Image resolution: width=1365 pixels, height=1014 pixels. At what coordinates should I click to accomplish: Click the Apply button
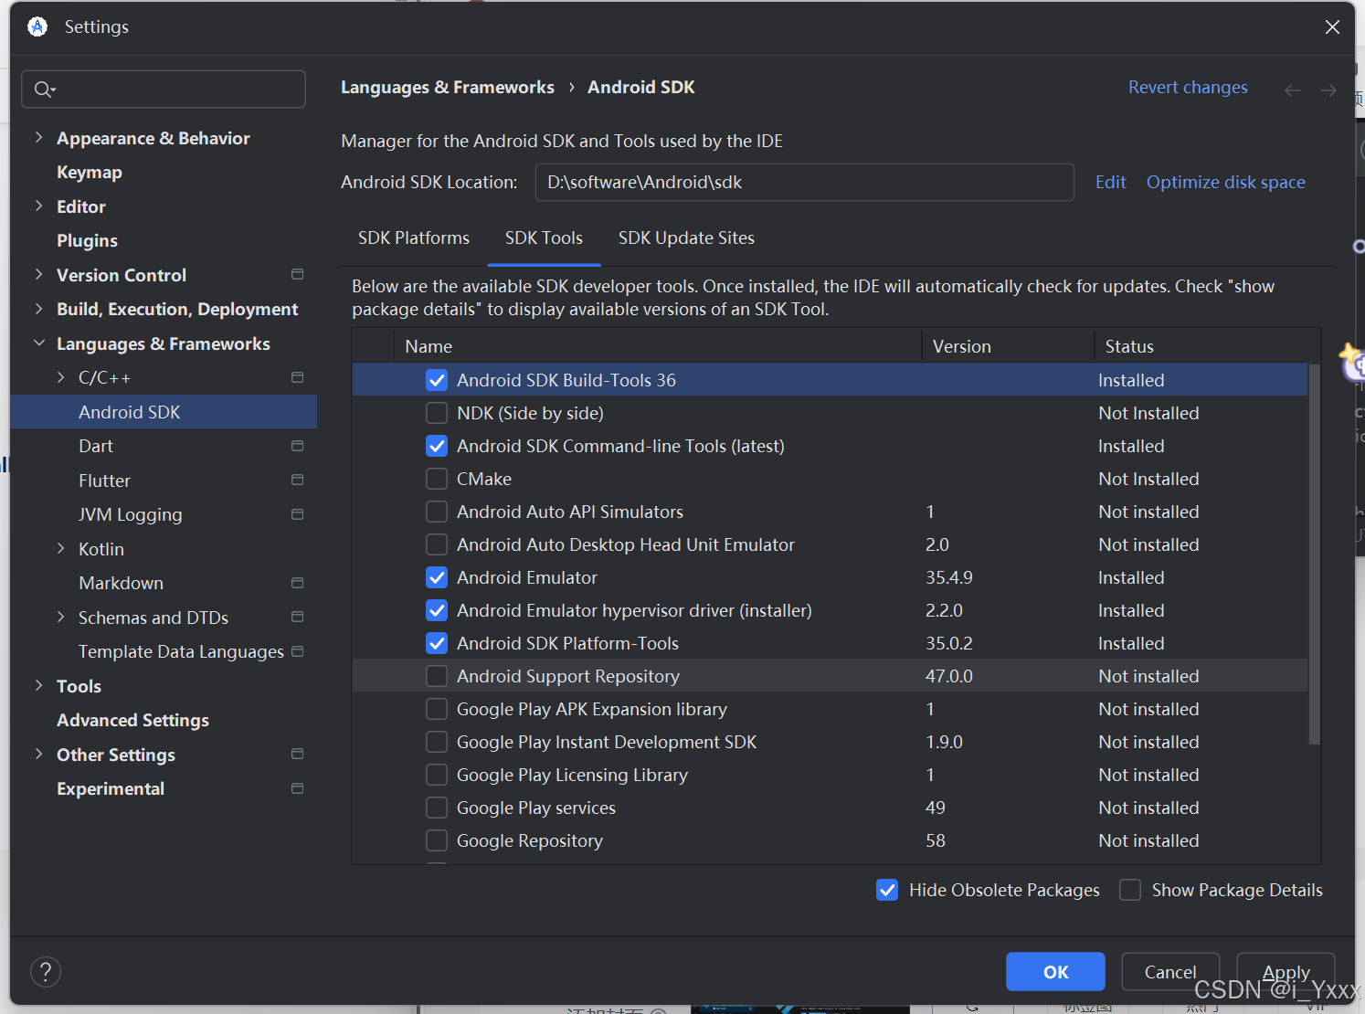click(x=1286, y=972)
